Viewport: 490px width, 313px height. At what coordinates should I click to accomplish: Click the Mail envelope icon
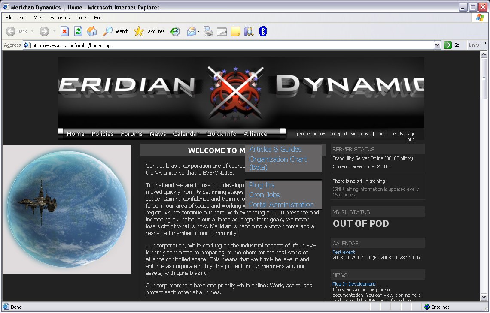pos(191,31)
